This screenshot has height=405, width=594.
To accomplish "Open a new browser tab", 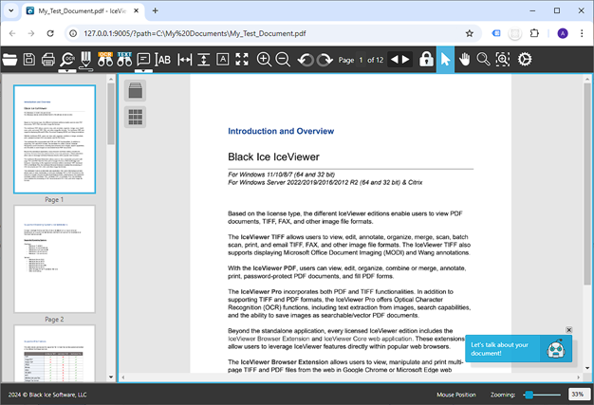I will click(155, 10).
